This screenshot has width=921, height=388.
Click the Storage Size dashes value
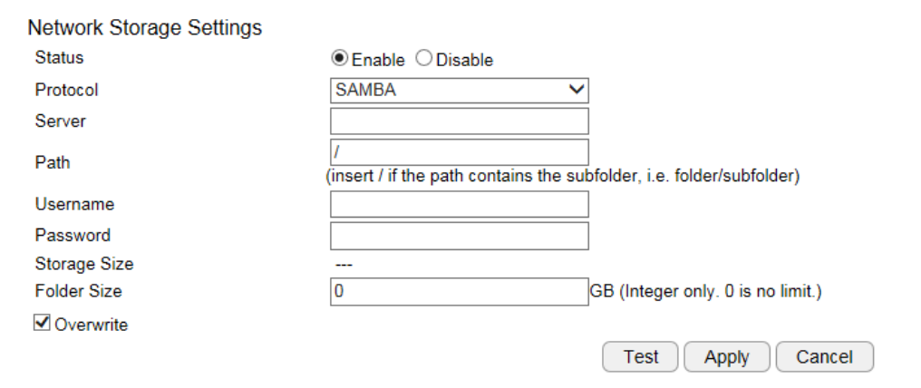344,265
